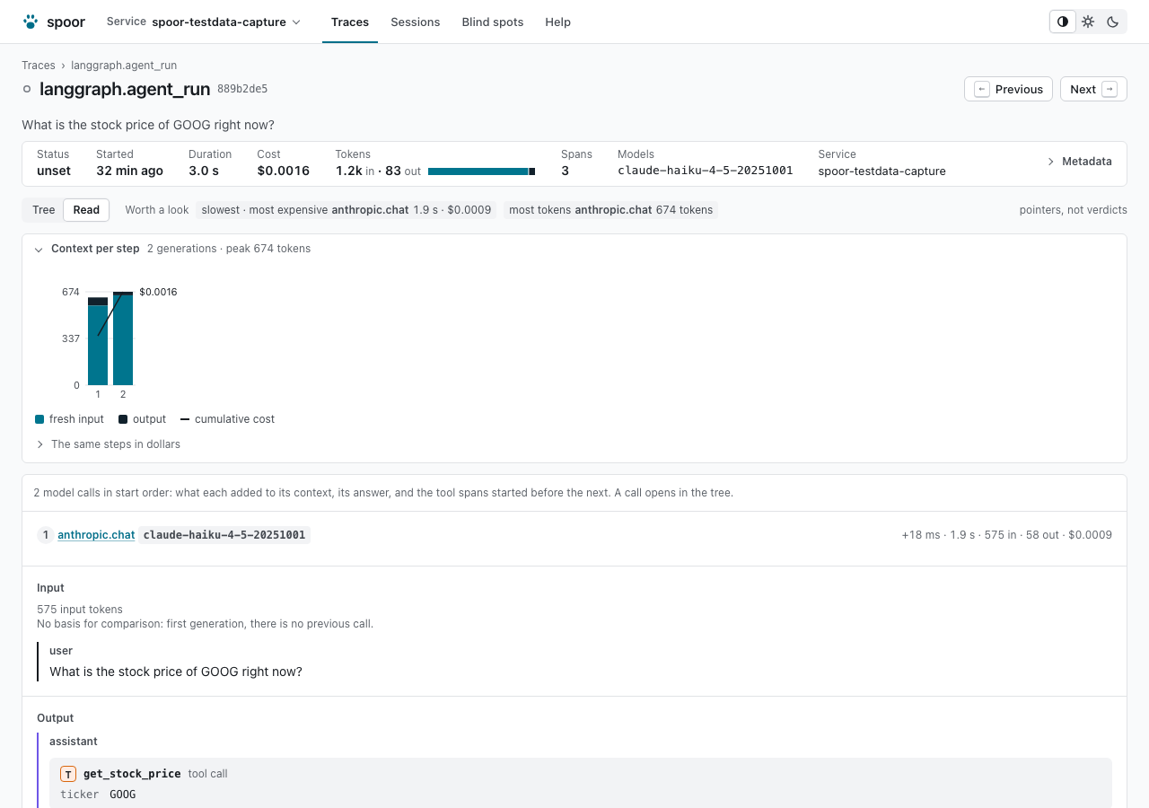Viewport: 1149px width, 808px height.
Task: Click cumulative cost legend marker
Action: (x=185, y=419)
